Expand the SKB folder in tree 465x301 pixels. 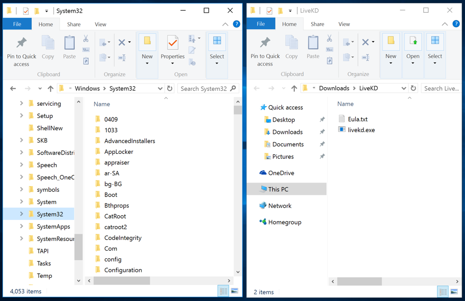pyautogui.click(x=22, y=141)
